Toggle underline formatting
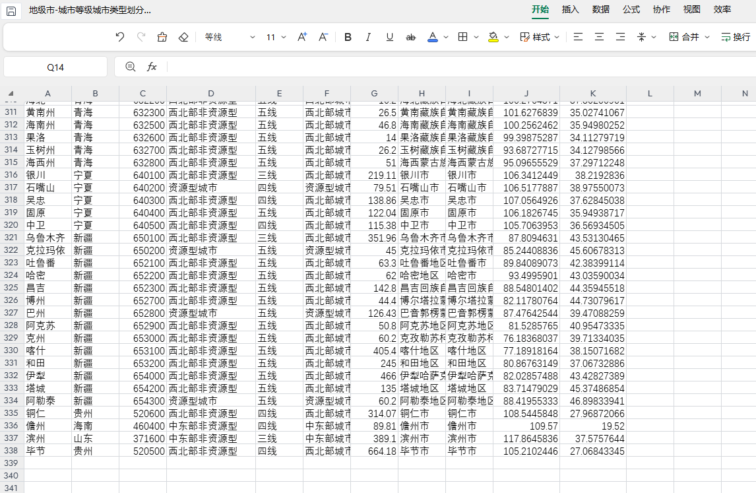The height and width of the screenshot is (493, 756). [390, 37]
